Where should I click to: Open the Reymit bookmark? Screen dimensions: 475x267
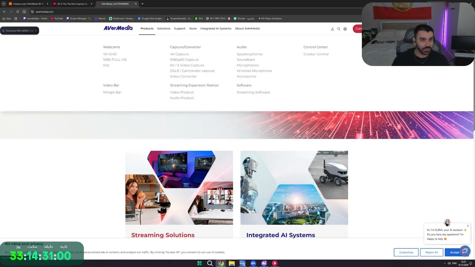pos(100,19)
